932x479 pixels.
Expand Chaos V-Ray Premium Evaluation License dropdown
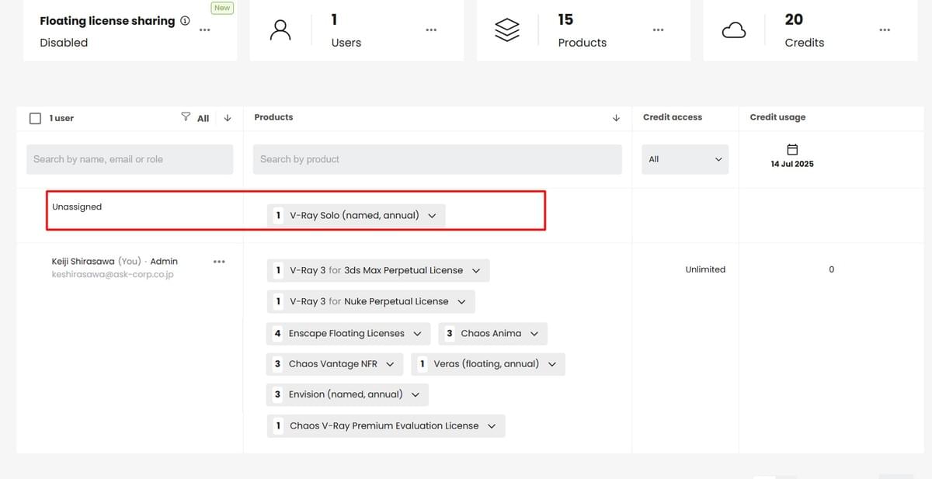click(x=492, y=426)
